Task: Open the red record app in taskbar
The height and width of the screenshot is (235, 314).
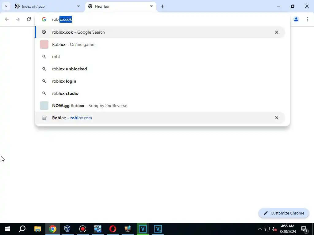Action: 83,229
